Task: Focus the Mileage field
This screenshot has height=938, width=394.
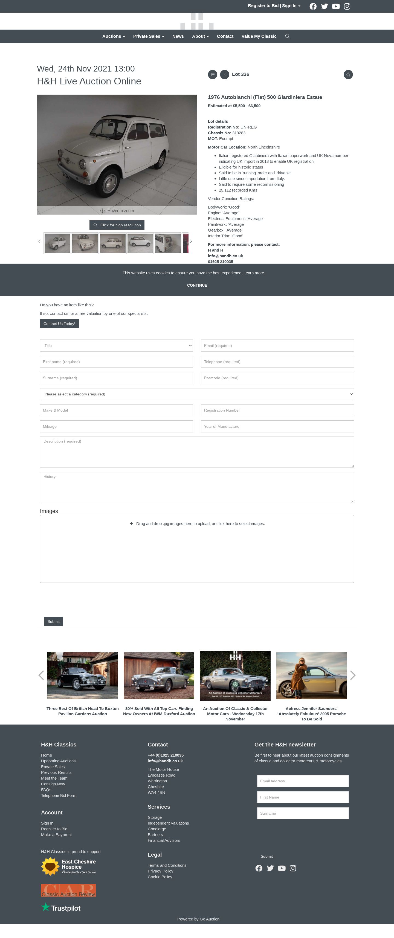Action: click(x=116, y=426)
